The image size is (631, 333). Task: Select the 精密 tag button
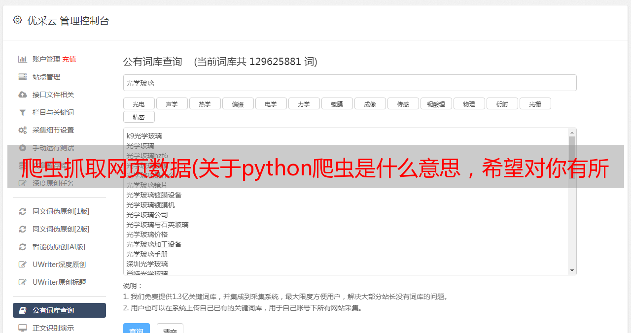click(139, 117)
